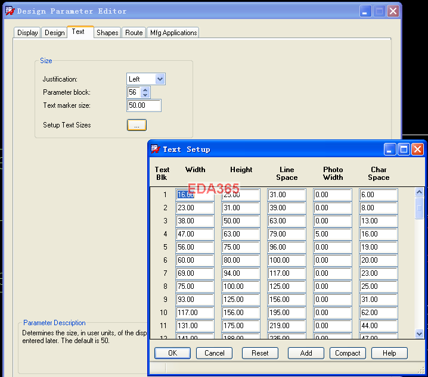This screenshot has width=428, height=377.
Task: Edit Photo Width for text block 4
Action: pyautogui.click(x=332, y=234)
